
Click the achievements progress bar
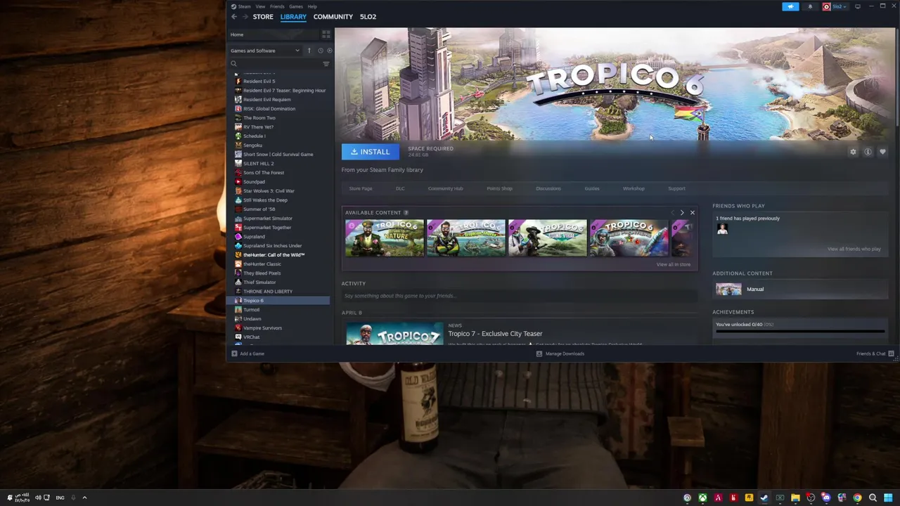click(x=799, y=331)
